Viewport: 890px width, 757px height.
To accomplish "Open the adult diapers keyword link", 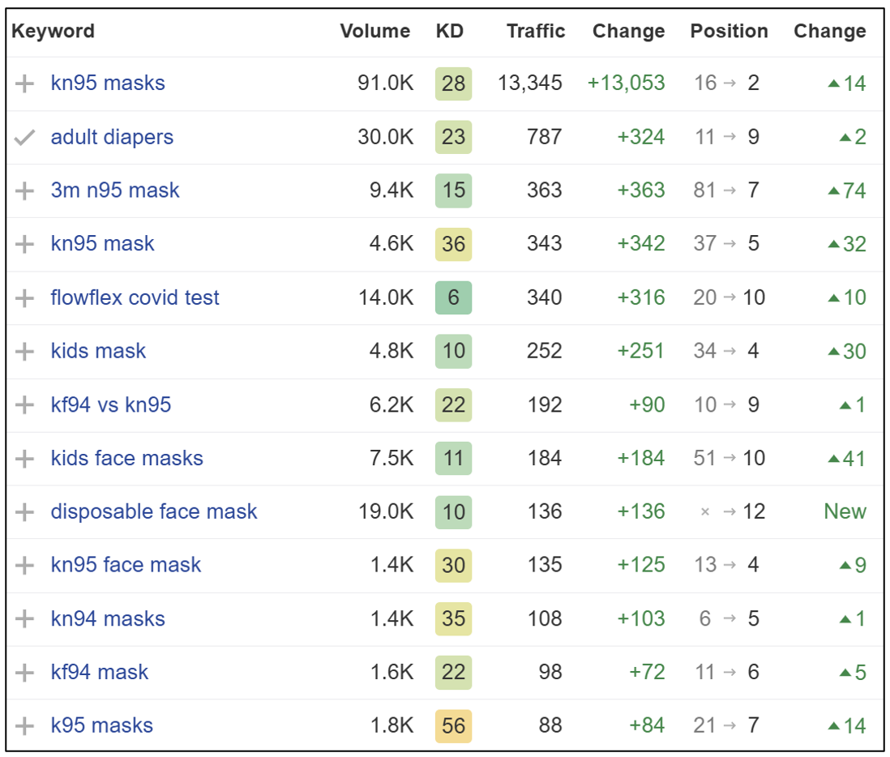I will (112, 137).
